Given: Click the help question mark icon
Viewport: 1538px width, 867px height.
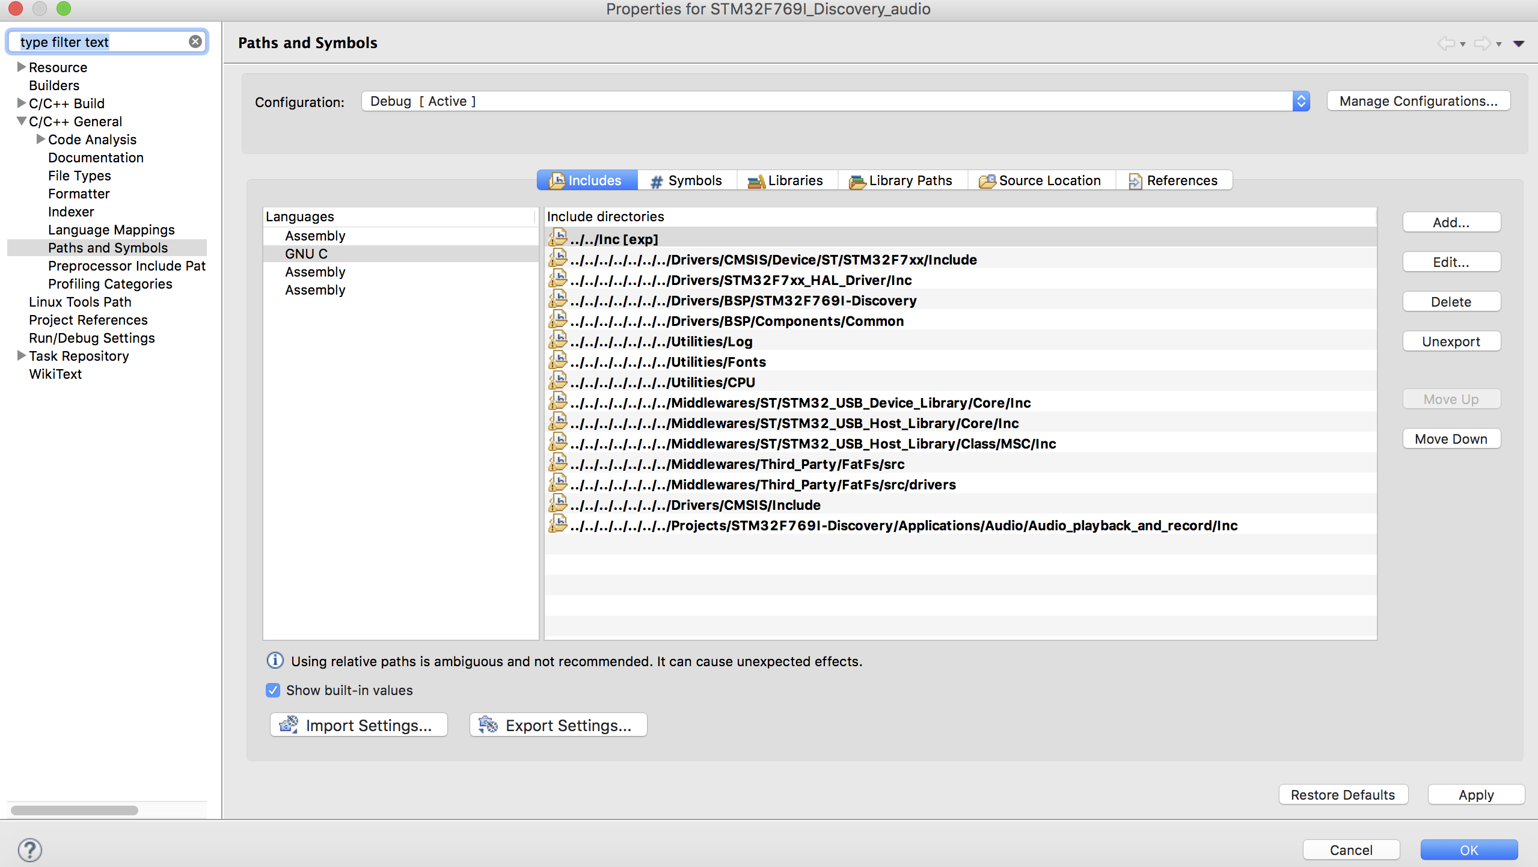Looking at the screenshot, I should coord(29,850).
